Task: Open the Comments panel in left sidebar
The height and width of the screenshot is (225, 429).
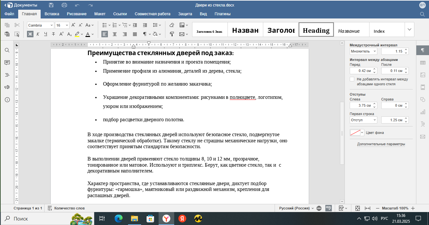Action: pos(7,63)
